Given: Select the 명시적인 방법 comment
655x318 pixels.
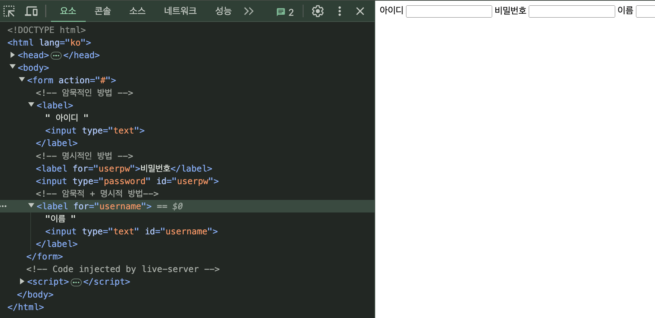Looking at the screenshot, I should [84, 156].
